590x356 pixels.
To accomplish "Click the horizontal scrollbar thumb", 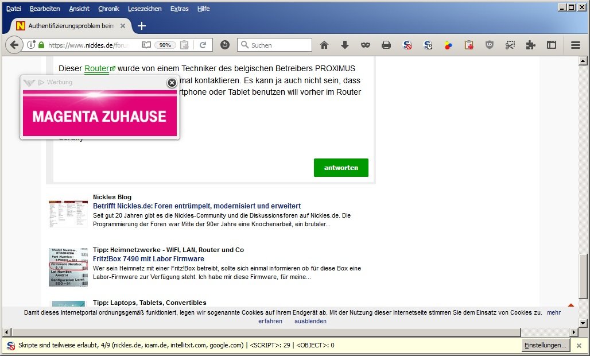I will 266,332.
